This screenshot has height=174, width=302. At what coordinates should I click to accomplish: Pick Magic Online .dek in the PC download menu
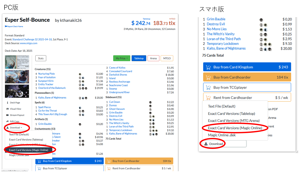(19, 155)
